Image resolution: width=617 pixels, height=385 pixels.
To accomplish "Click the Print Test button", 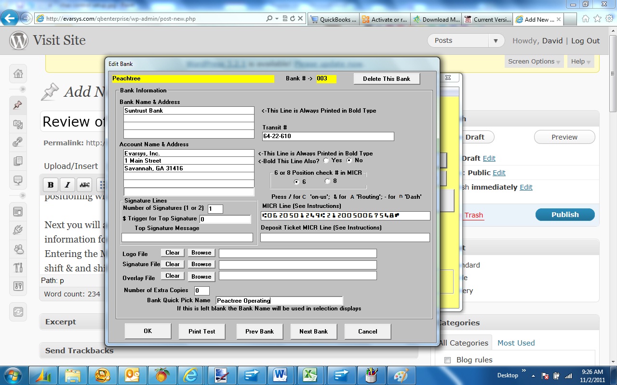I will [x=202, y=331].
